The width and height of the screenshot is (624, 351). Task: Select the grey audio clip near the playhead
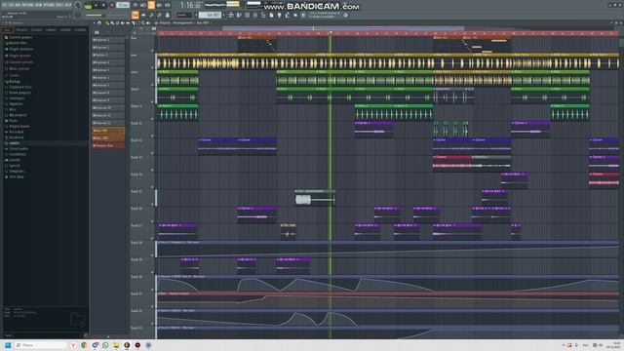(314, 198)
